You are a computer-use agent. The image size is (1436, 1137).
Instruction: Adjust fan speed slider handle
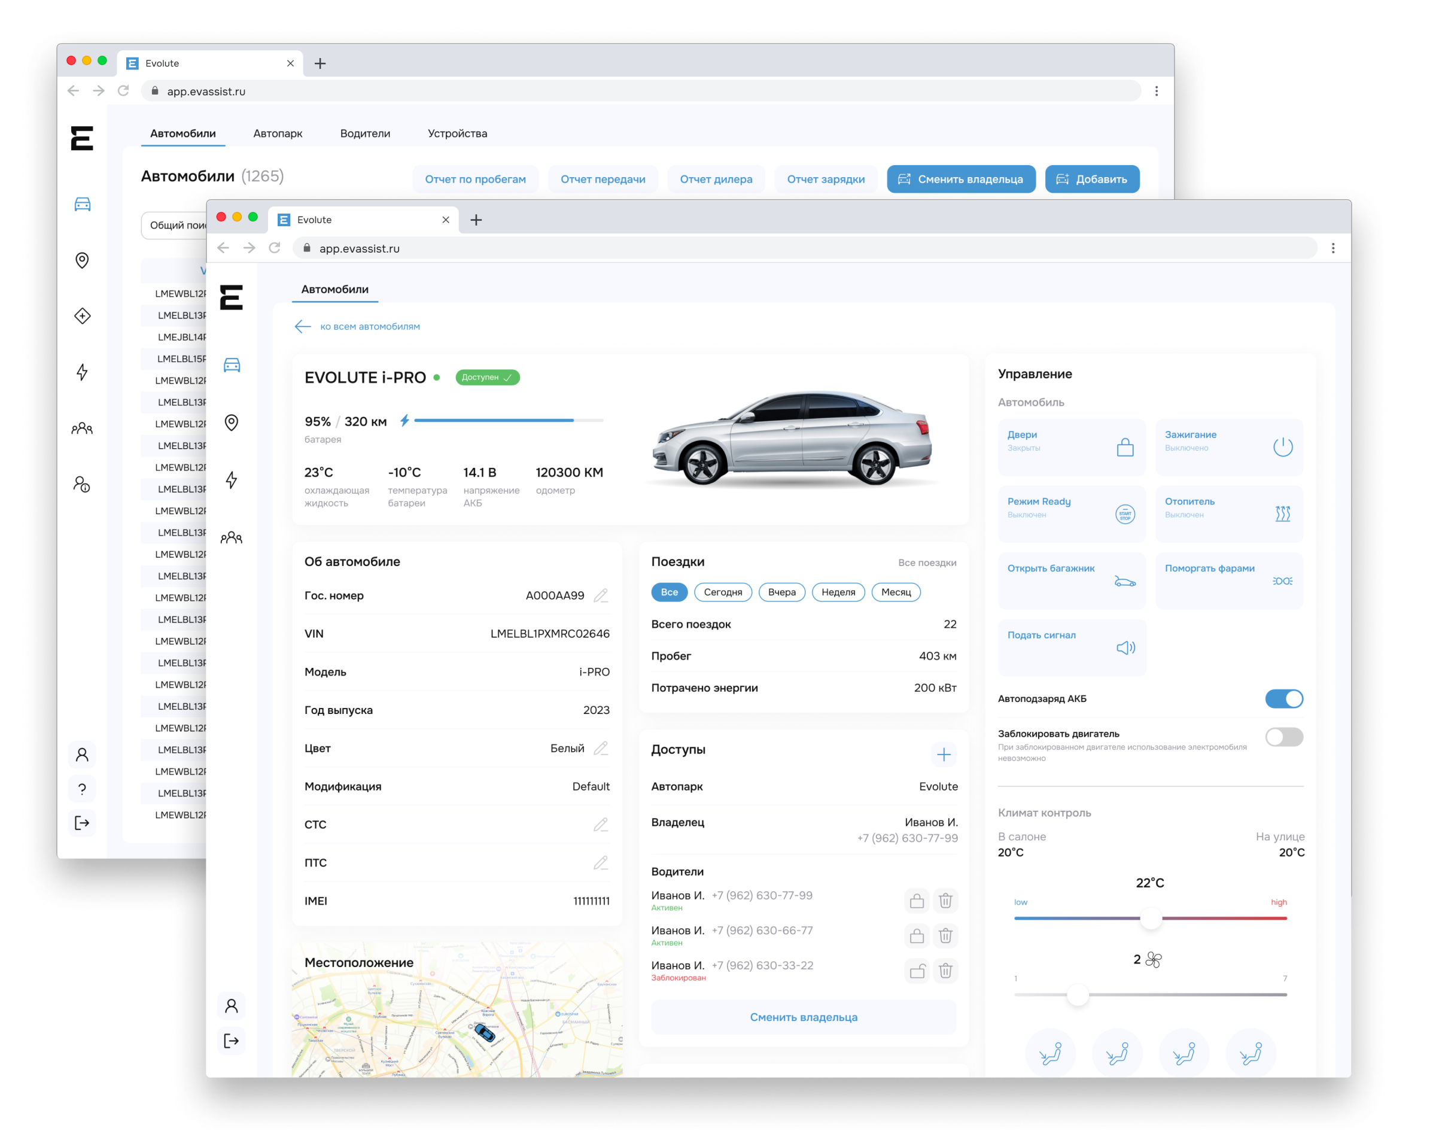(1079, 996)
